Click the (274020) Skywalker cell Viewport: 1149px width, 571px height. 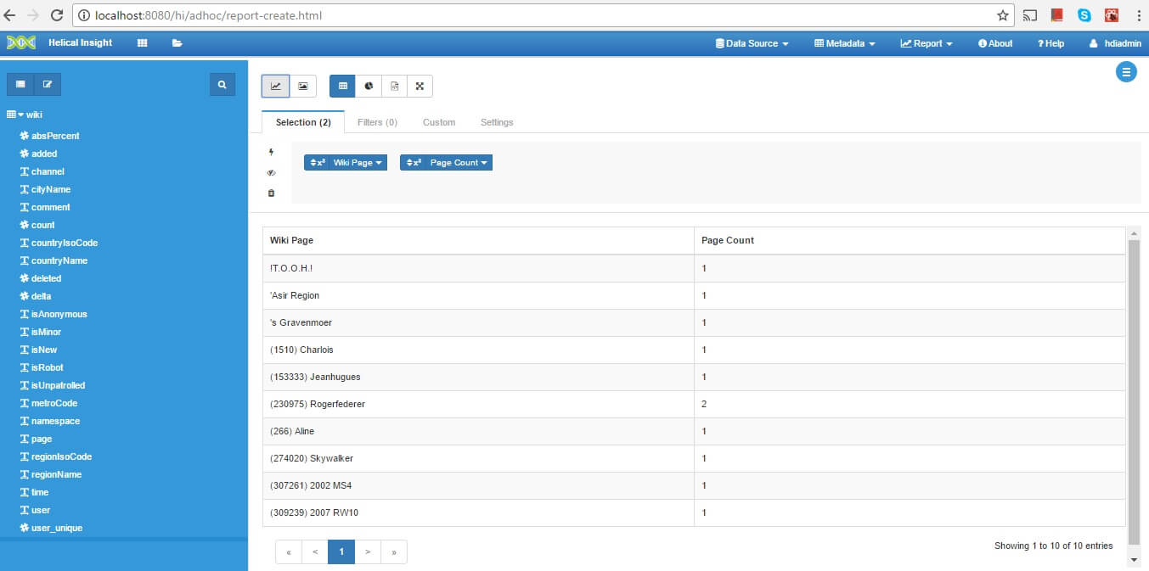pos(478,458)
